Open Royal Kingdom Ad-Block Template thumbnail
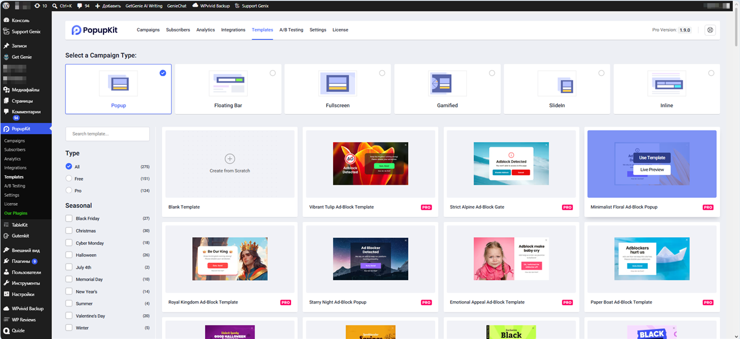This screenshot has height=339, width=740. coord(230,259)
